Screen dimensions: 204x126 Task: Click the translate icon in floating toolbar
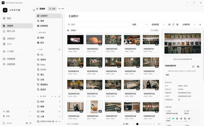coord(185,118)
